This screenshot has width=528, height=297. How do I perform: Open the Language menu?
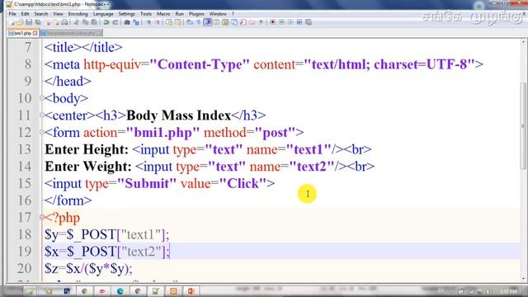(103, 14)
